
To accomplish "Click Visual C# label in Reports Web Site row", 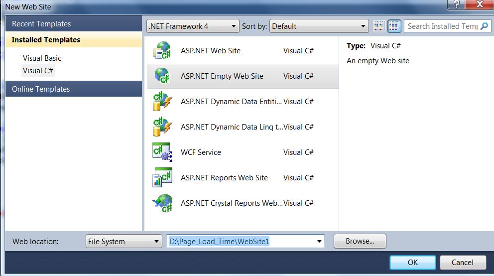I will tap(298, 178).
